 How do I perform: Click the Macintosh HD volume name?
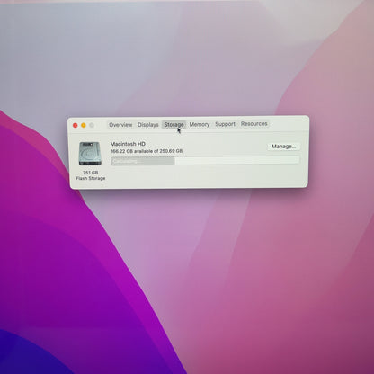pos(128,144)
